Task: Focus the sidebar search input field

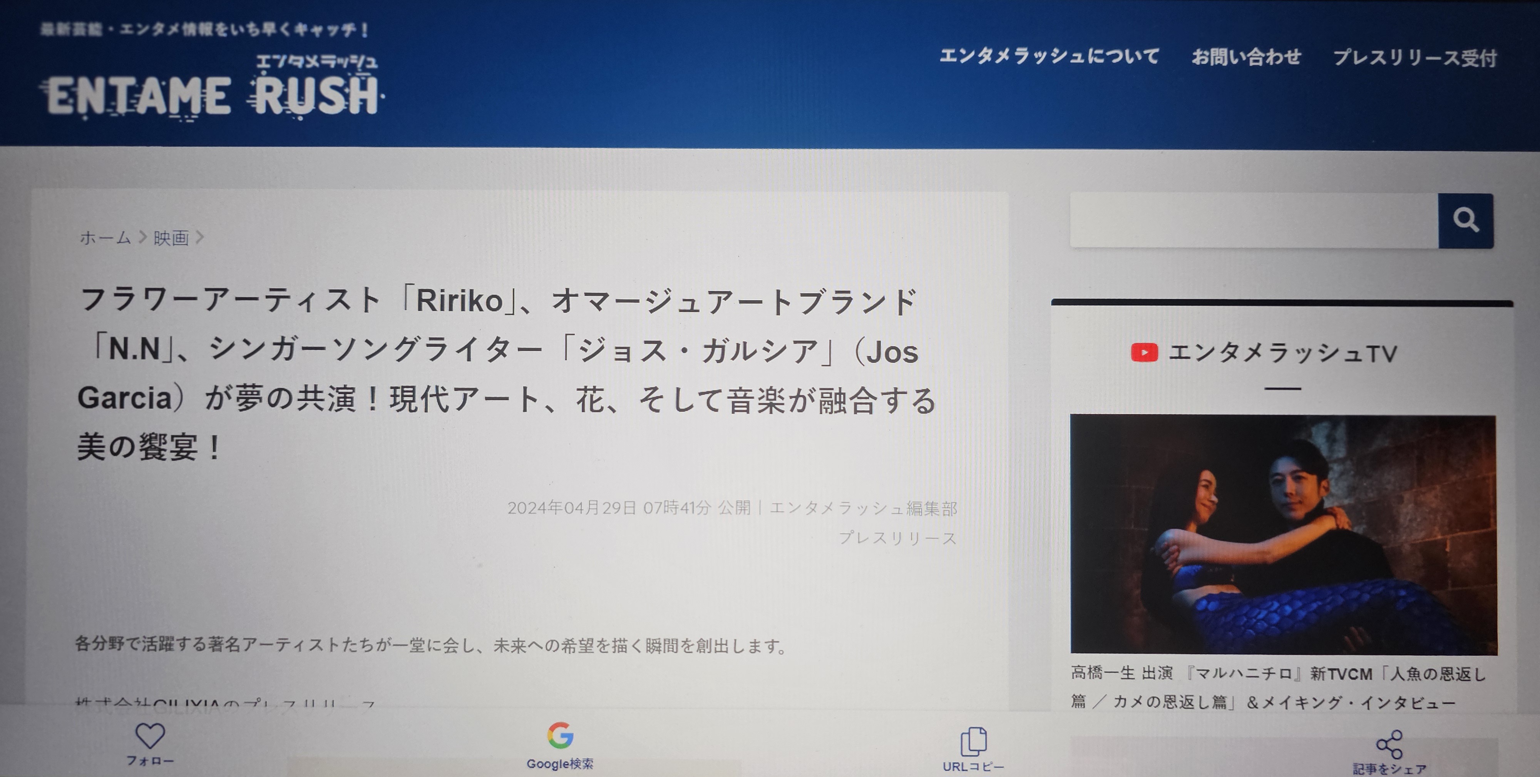Action: [1254, 221]
